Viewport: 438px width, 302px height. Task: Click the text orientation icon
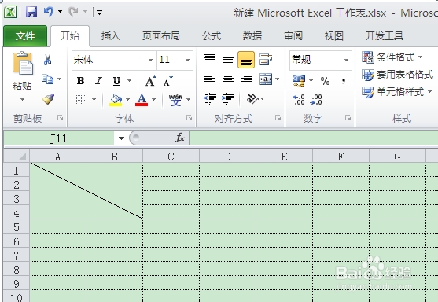click(x=252, y=98)
